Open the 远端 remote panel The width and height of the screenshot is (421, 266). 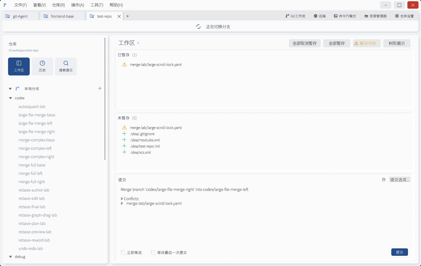tap(320, 16)
